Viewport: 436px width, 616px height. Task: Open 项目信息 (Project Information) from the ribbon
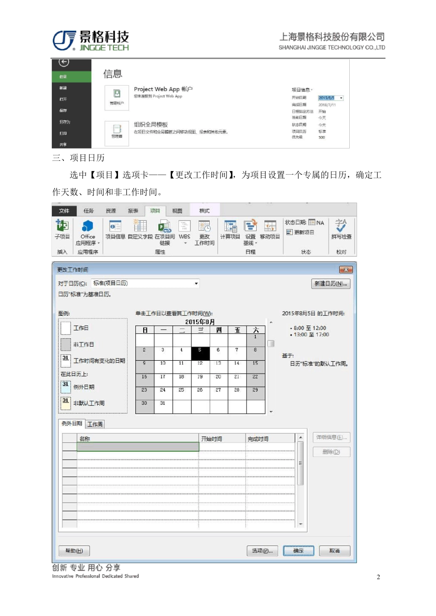(115, 230)
